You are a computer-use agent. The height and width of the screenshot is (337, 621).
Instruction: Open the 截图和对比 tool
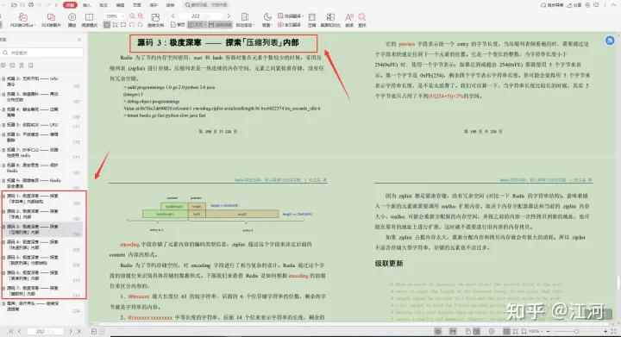pos(330,20)
